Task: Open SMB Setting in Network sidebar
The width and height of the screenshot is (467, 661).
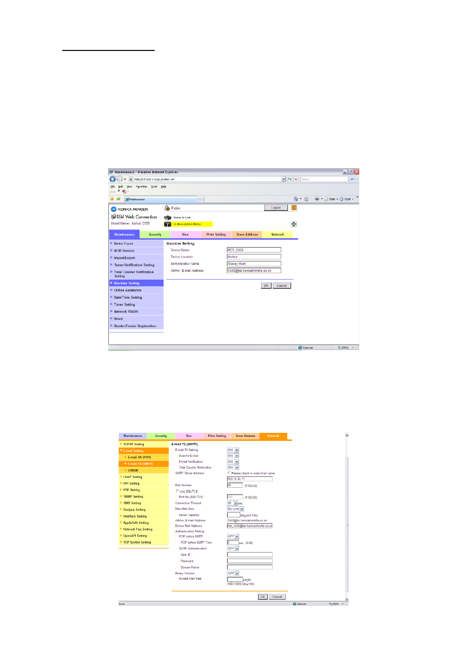Action: pyautogui.click(x=144, y=503)
